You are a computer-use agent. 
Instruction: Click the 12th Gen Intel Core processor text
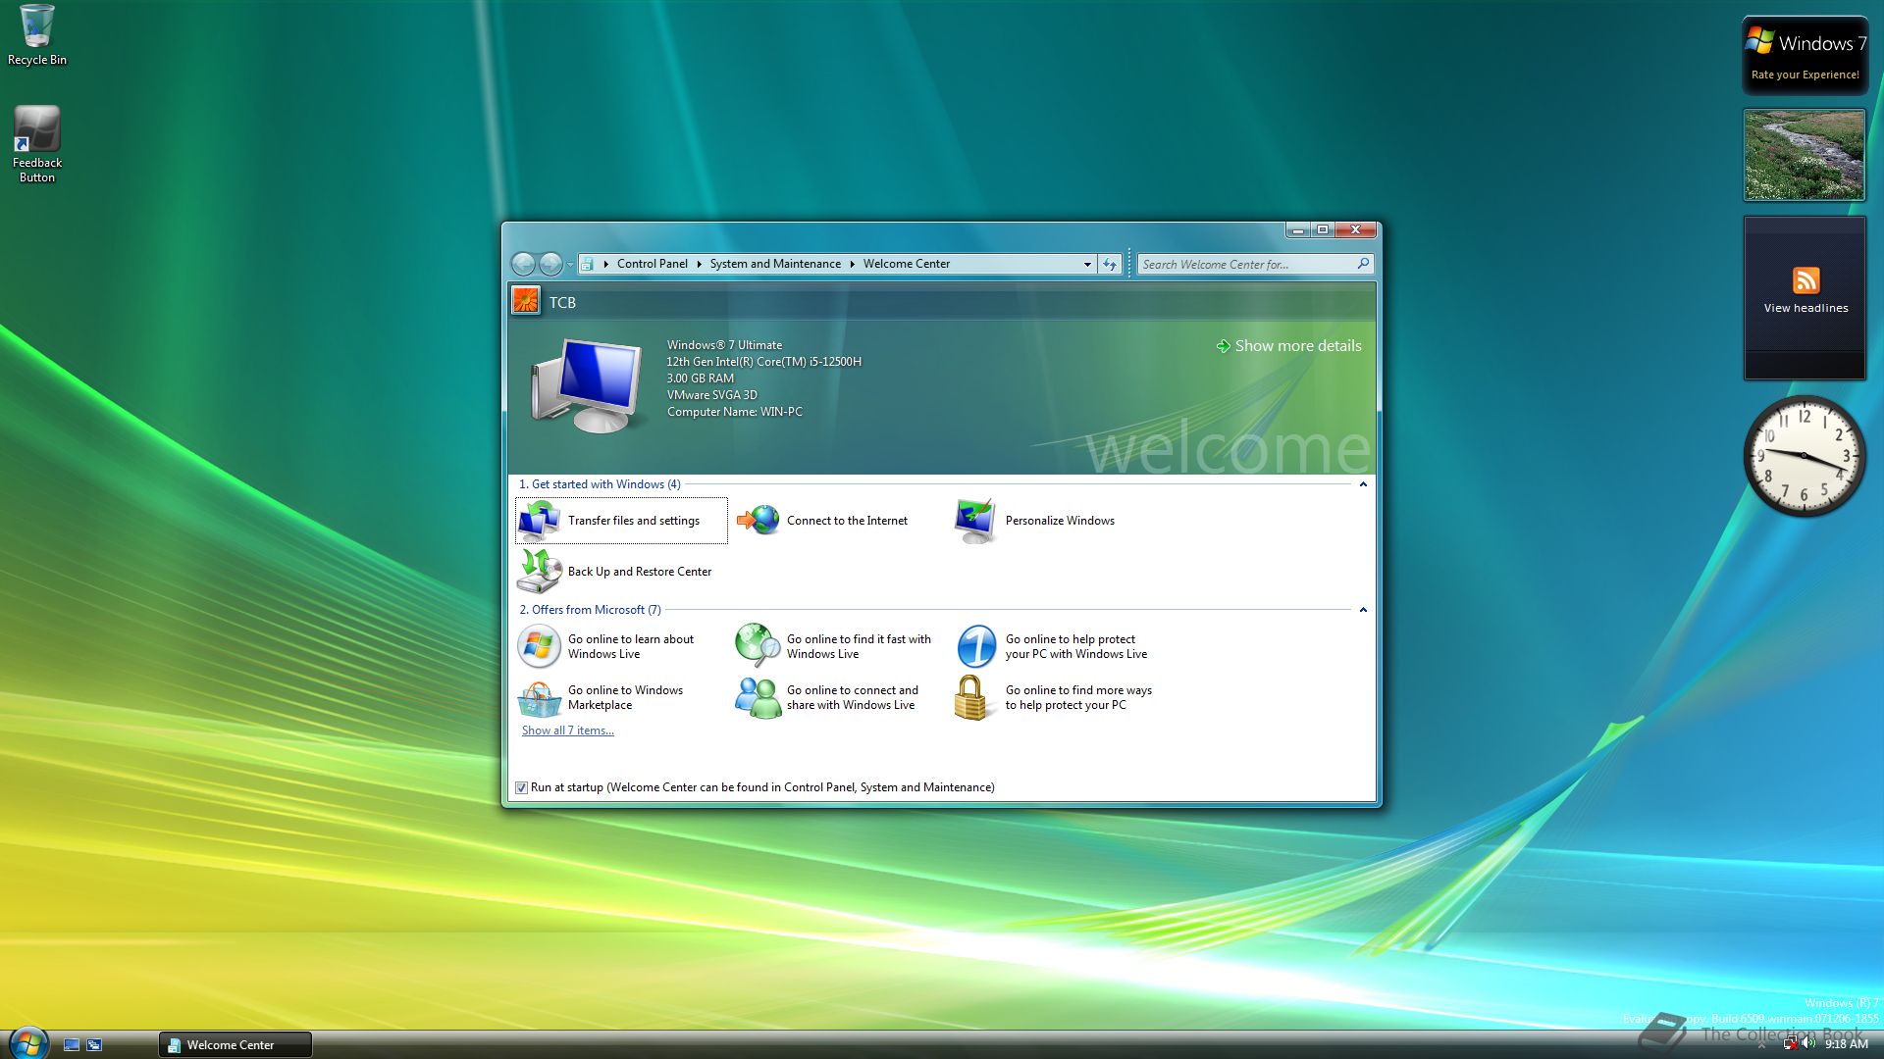coord(763,362)
